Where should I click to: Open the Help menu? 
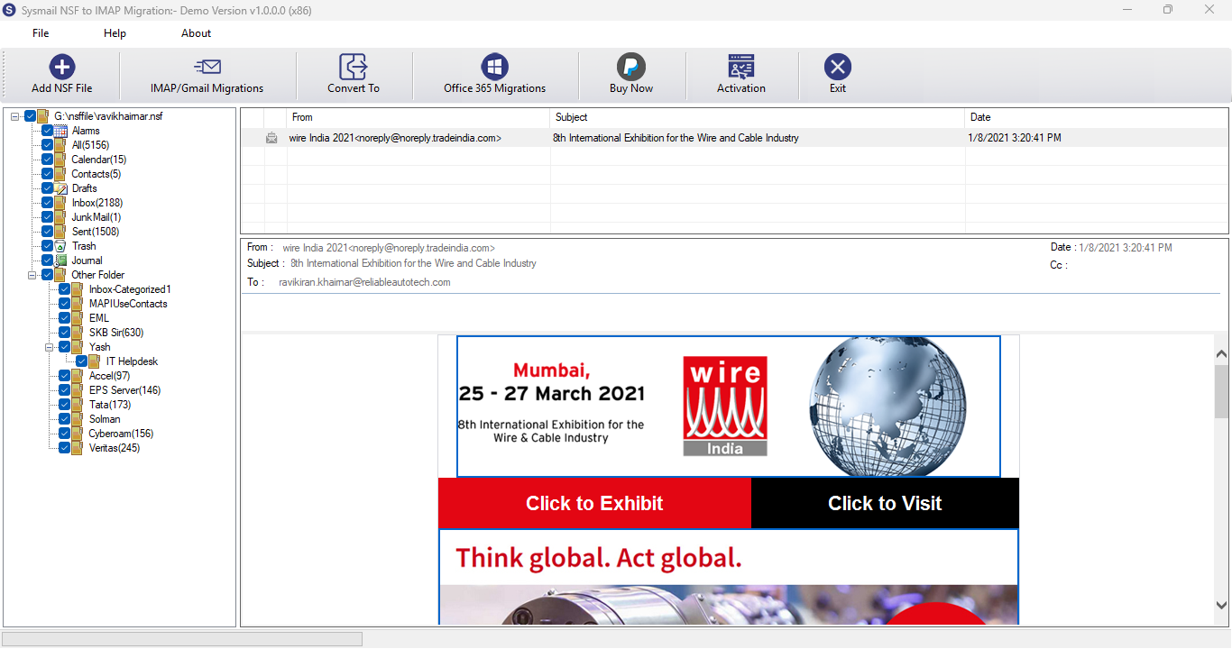115,33
